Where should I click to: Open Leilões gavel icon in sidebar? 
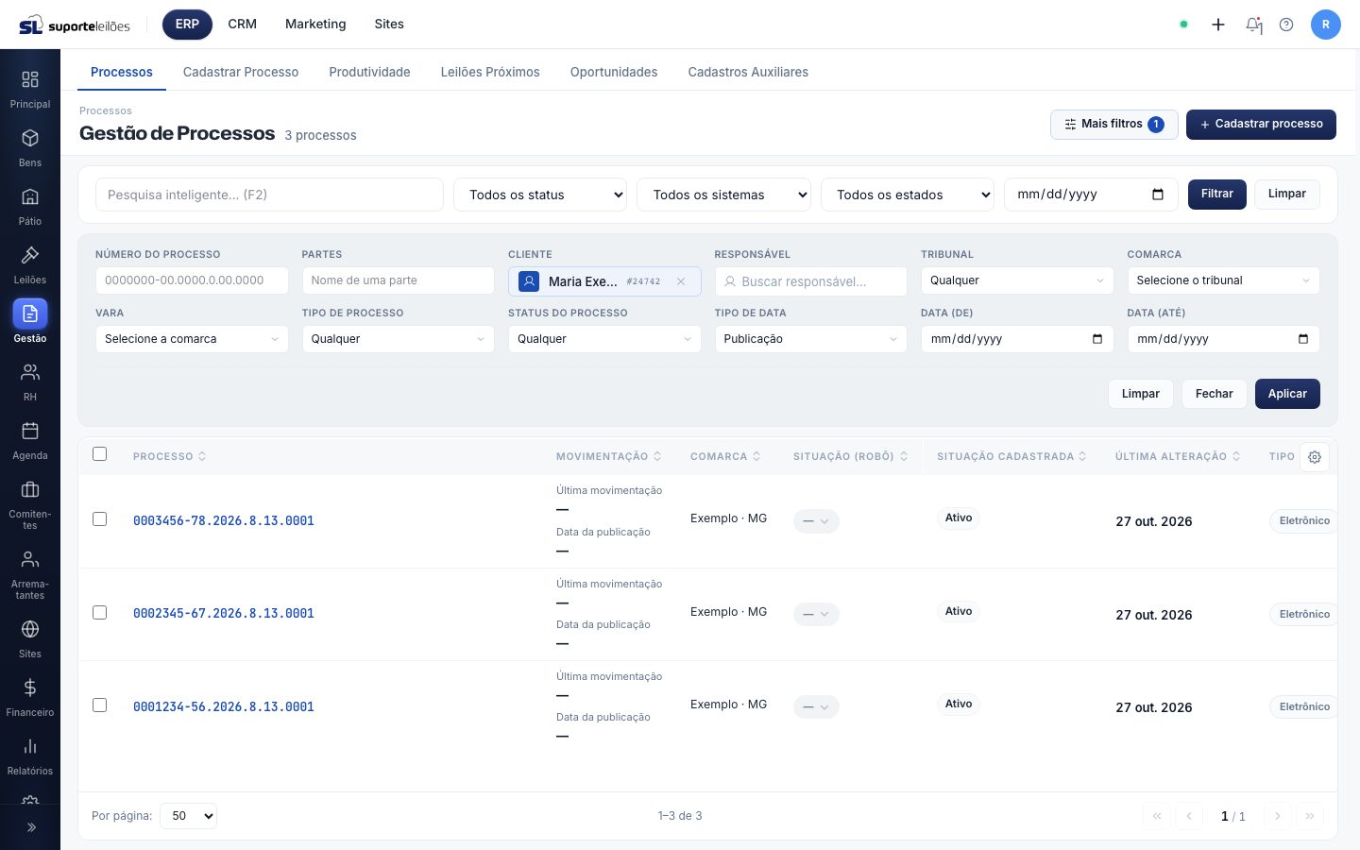30,255
